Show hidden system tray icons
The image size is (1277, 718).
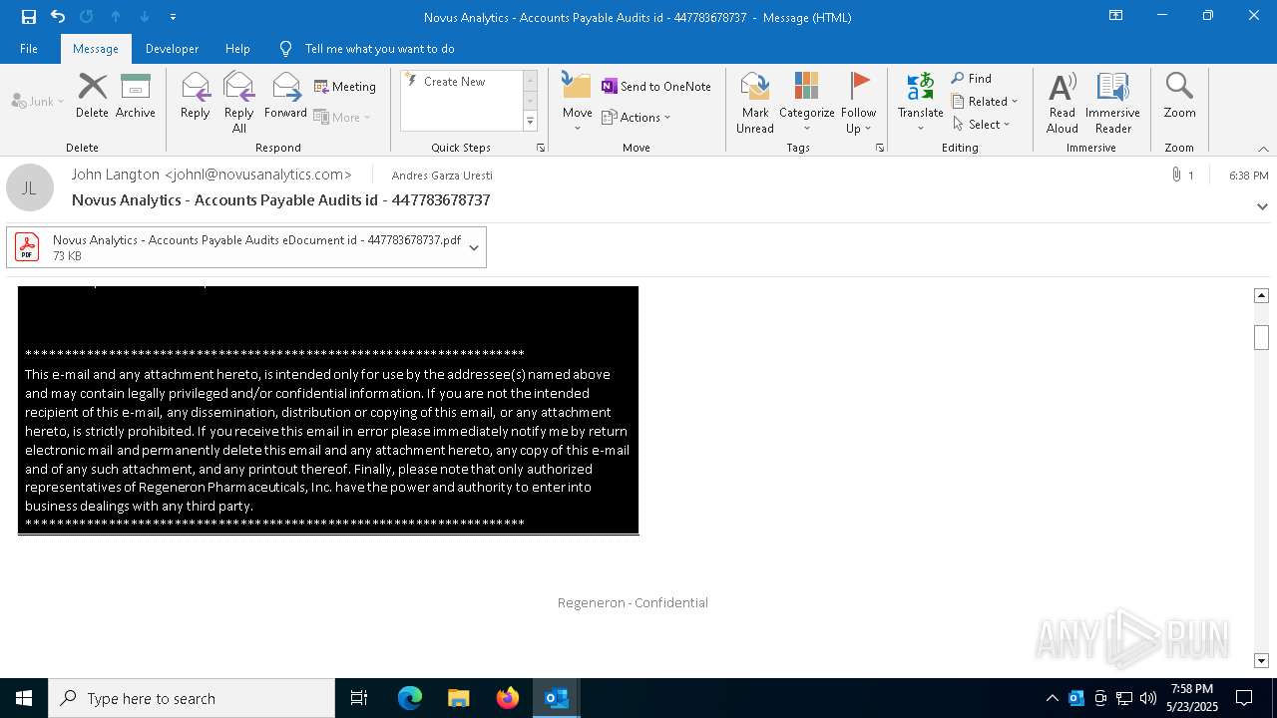click(1052, 698)
